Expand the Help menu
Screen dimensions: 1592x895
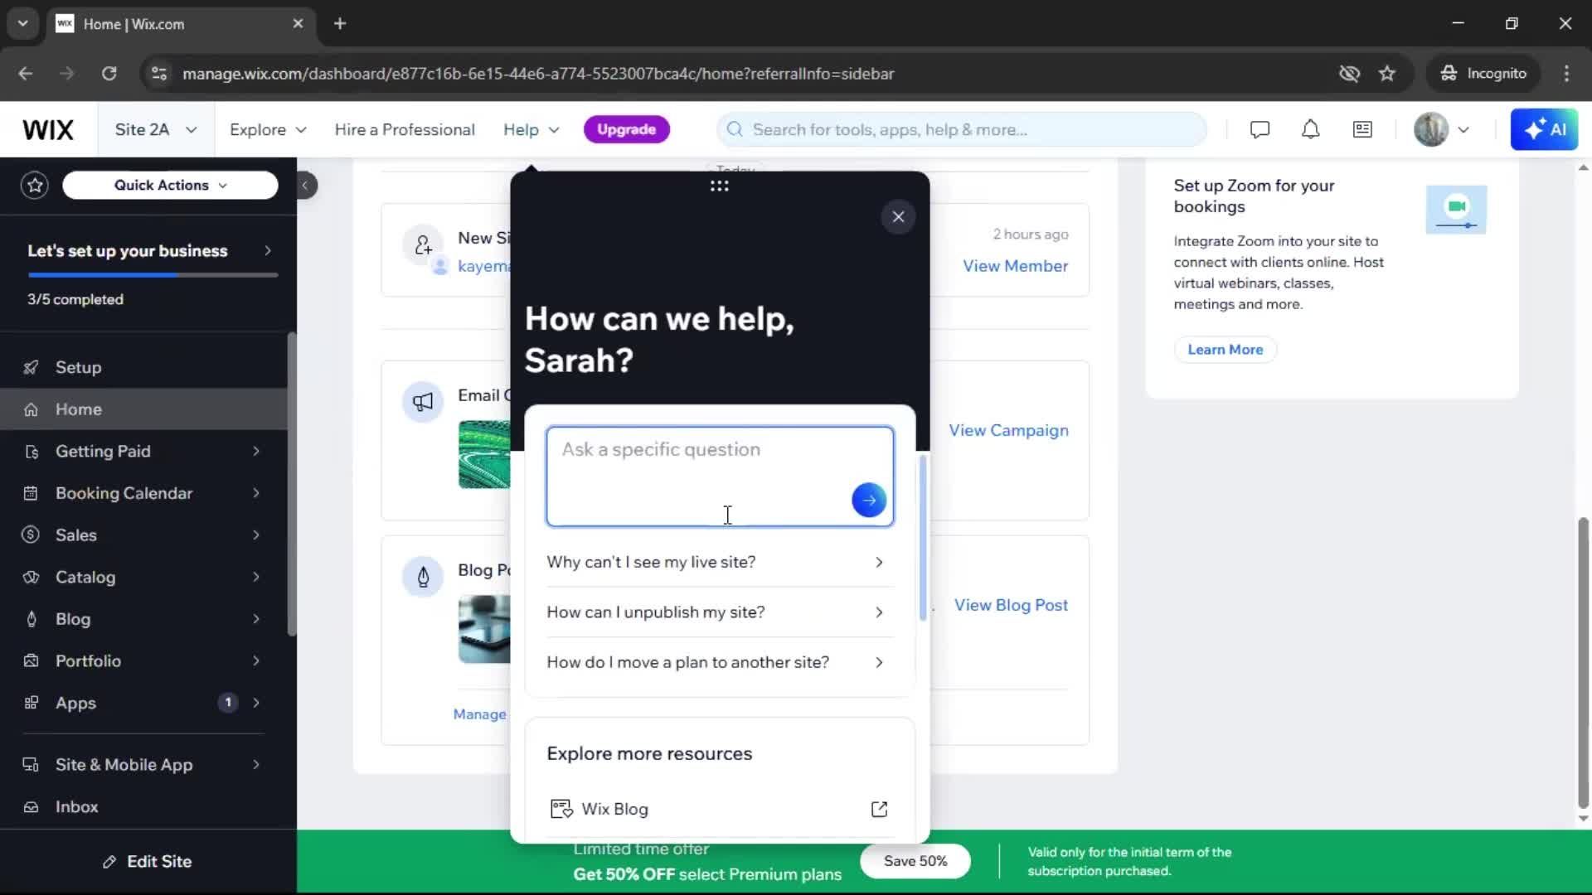pyautogui.click(x=531, y=130)
